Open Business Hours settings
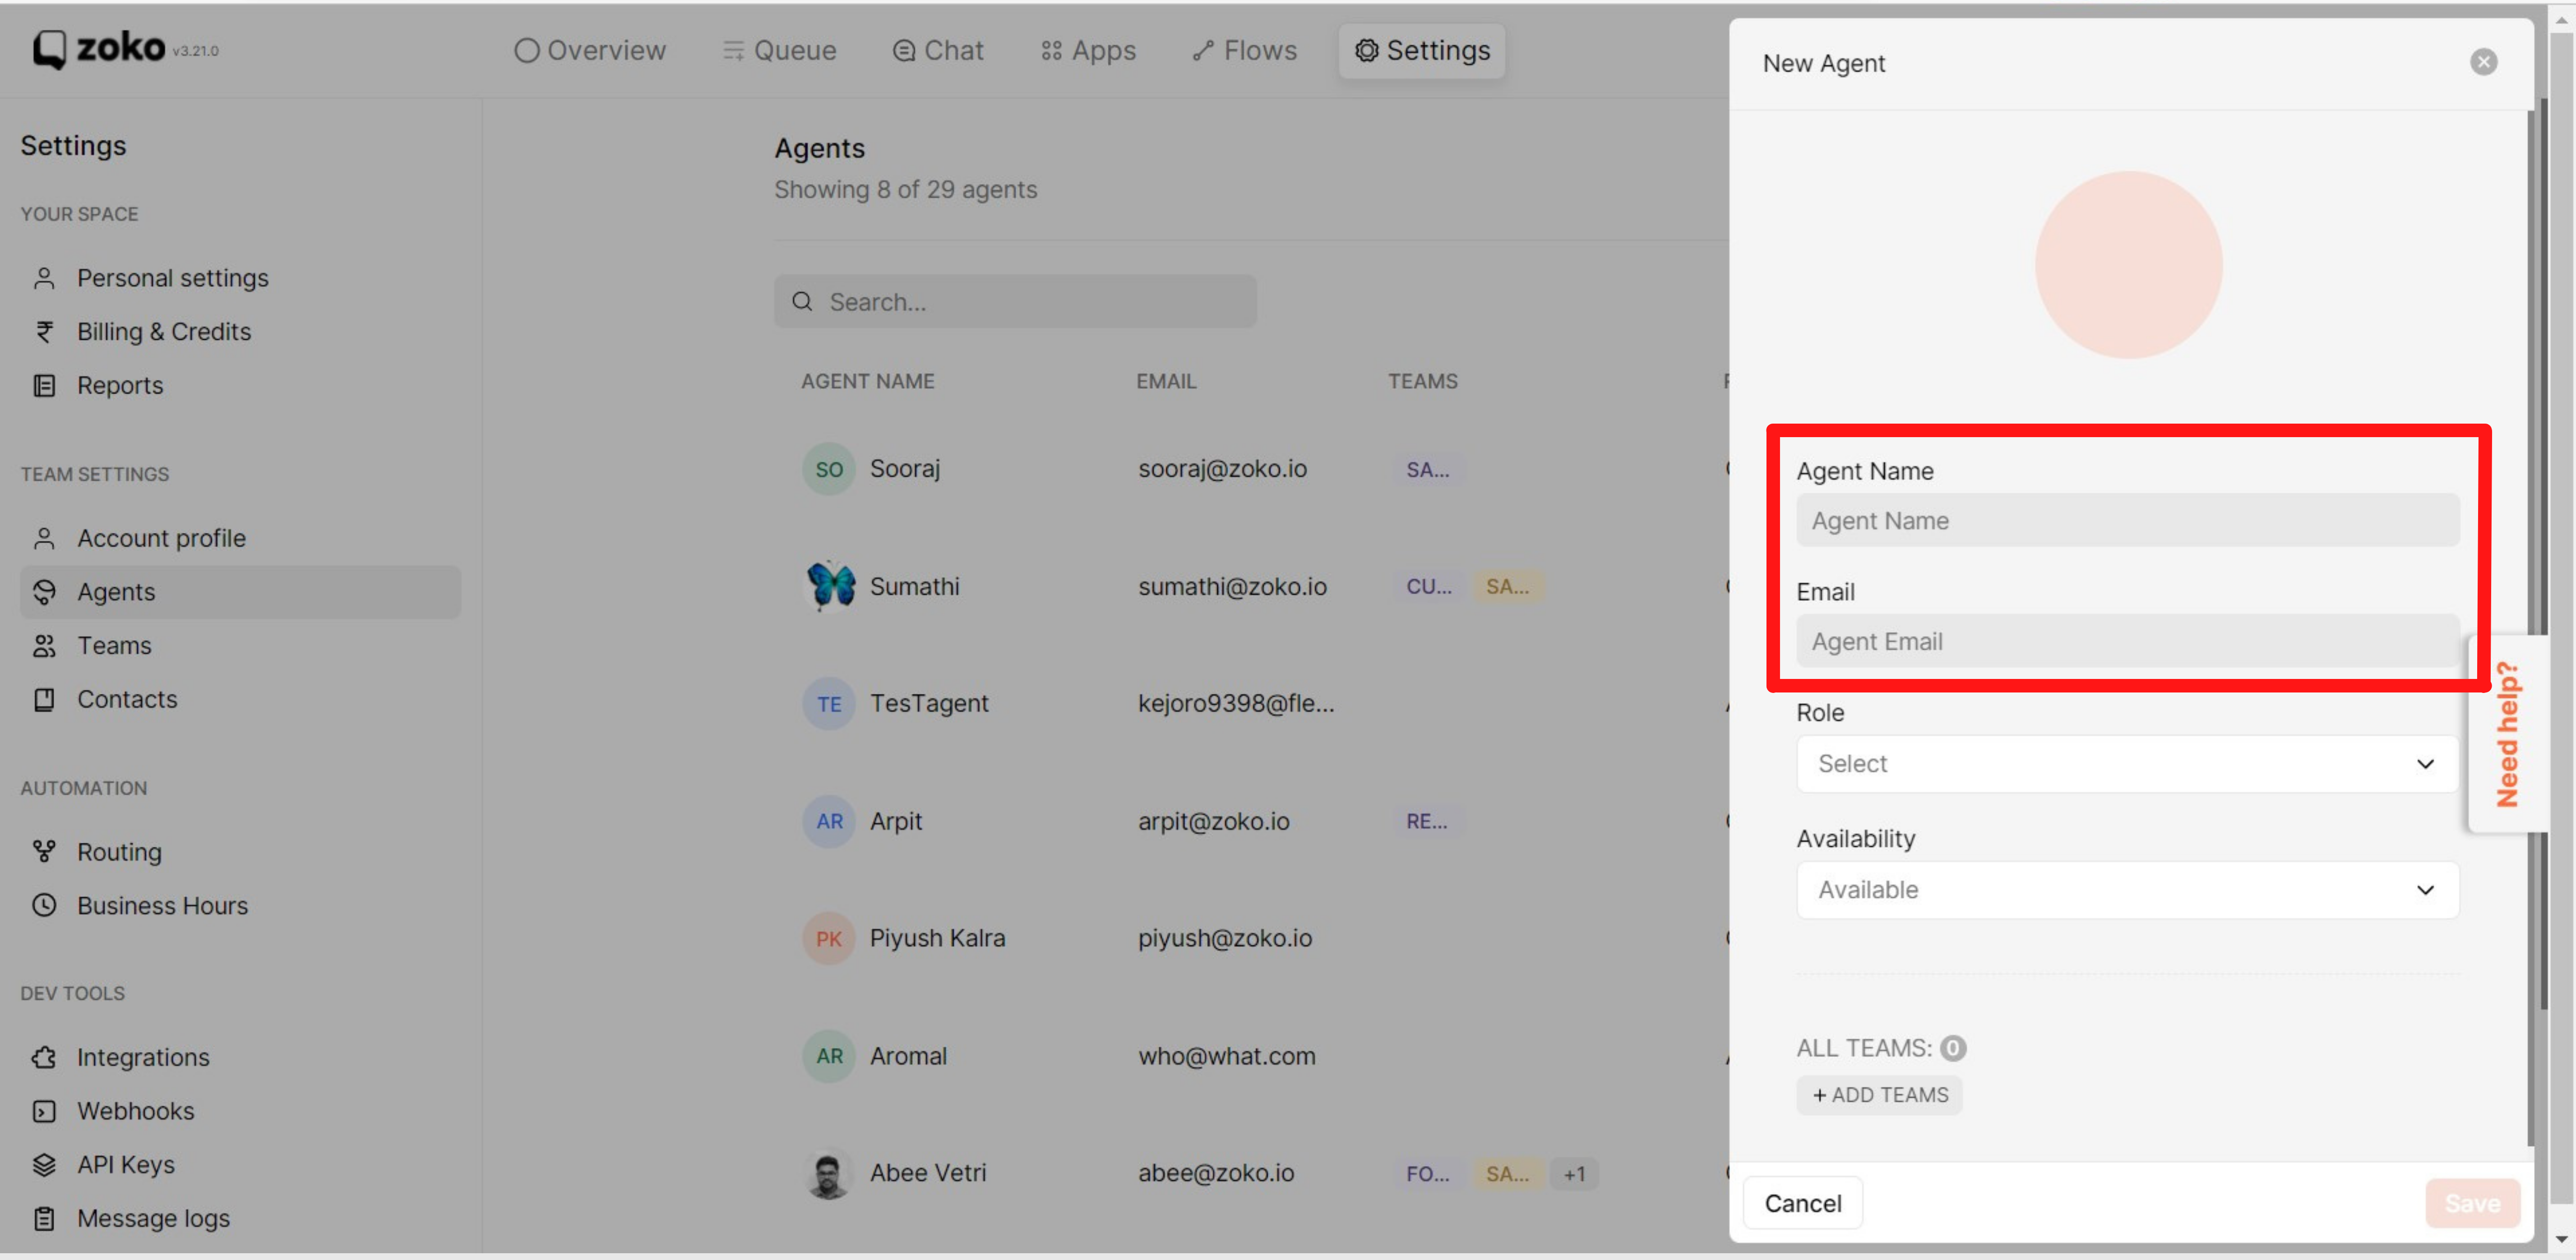The width and height of the screenshot is (2576, 1260). [x=162, y=905]
